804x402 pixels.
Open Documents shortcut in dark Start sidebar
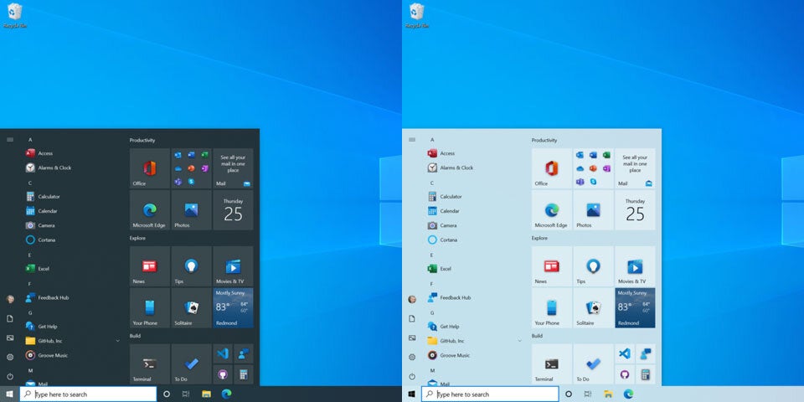tap(10, 318)
